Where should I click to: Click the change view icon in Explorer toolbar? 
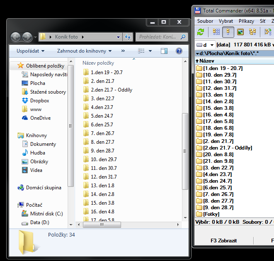click(x=141, y=51)
